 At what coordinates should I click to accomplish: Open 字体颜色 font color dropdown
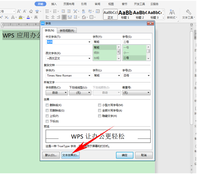57,93
